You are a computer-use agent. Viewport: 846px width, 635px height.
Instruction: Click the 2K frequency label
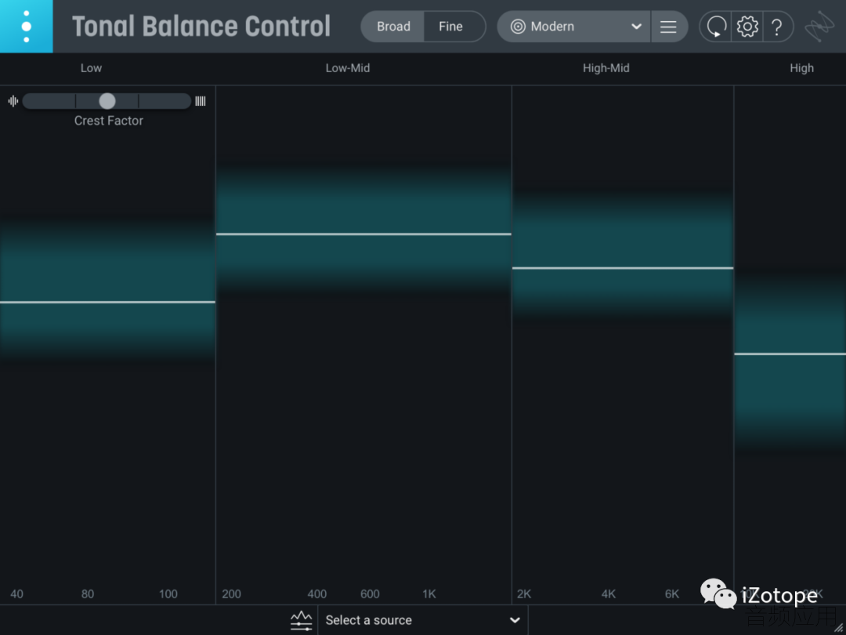[x=524, y=594]
